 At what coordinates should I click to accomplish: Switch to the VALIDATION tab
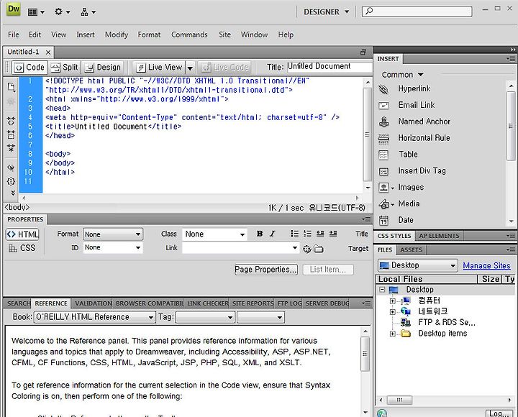pyautogui.click(x=93, y=303)
